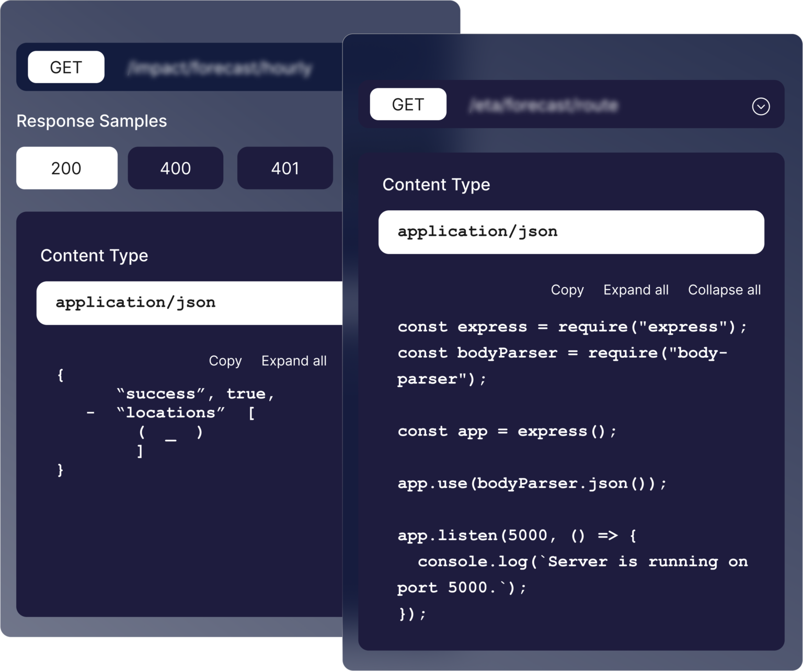The width and height of the screenshot is (803, 671).
Task: Click Expand all in the back panel
Action: (x=294, y=361)
